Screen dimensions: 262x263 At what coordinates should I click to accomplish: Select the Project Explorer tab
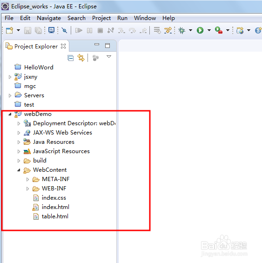coord(36,46)
